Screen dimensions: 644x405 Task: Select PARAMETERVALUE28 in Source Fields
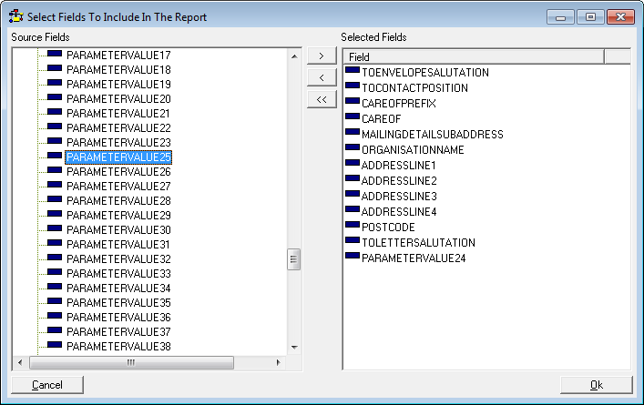(118, 200)
